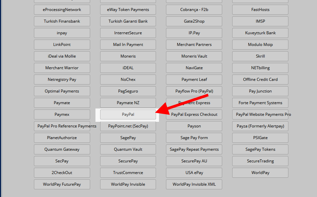317x197 pixels.
Task: Click the IMSP button
Action: pos(260,21)
